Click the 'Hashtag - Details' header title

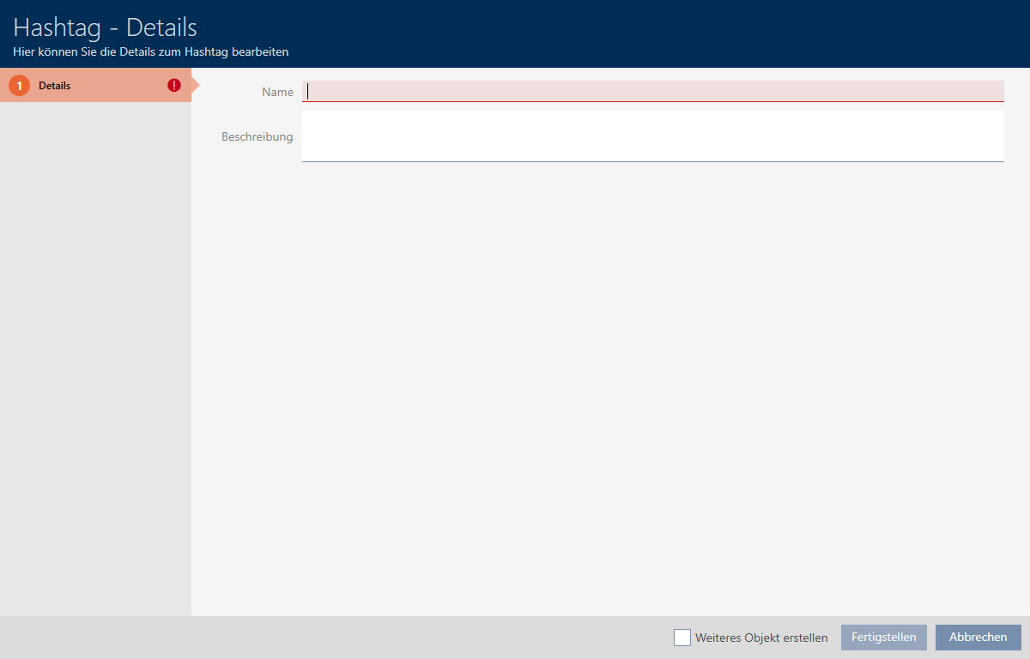[x=105, y=27]
